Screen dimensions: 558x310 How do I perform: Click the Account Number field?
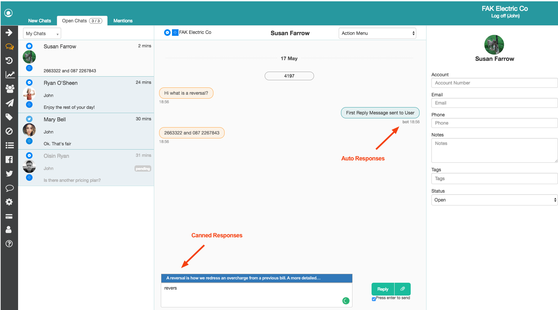[x=495, y=83]
